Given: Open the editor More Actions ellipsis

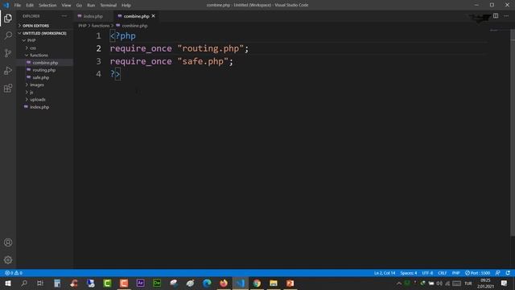Looking at the screenshot, I should [x=506, y=16].
